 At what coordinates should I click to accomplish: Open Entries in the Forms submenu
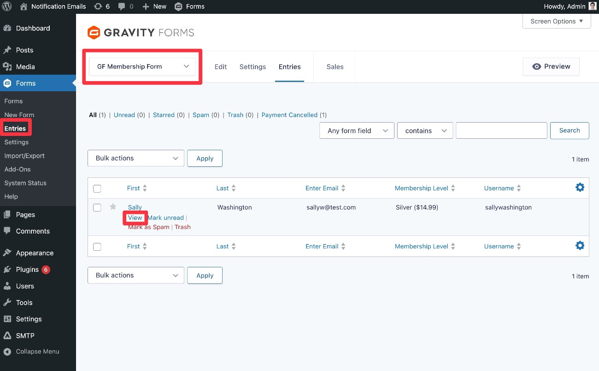tap(15, 129)
